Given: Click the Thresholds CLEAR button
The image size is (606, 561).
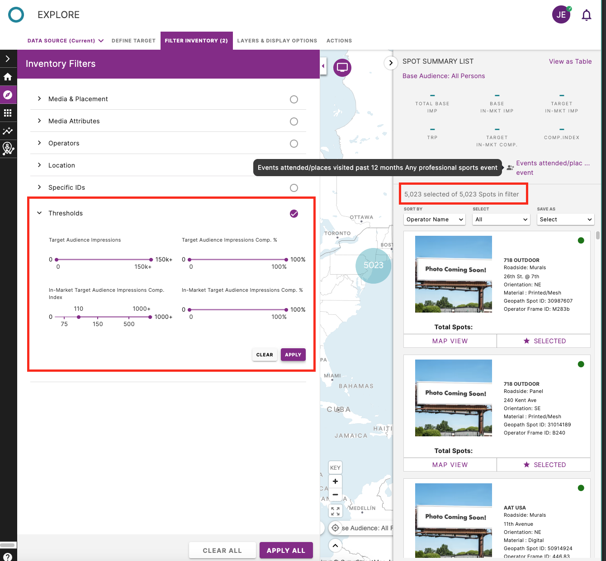Looking at the screenshot, I should click(265, 355).
